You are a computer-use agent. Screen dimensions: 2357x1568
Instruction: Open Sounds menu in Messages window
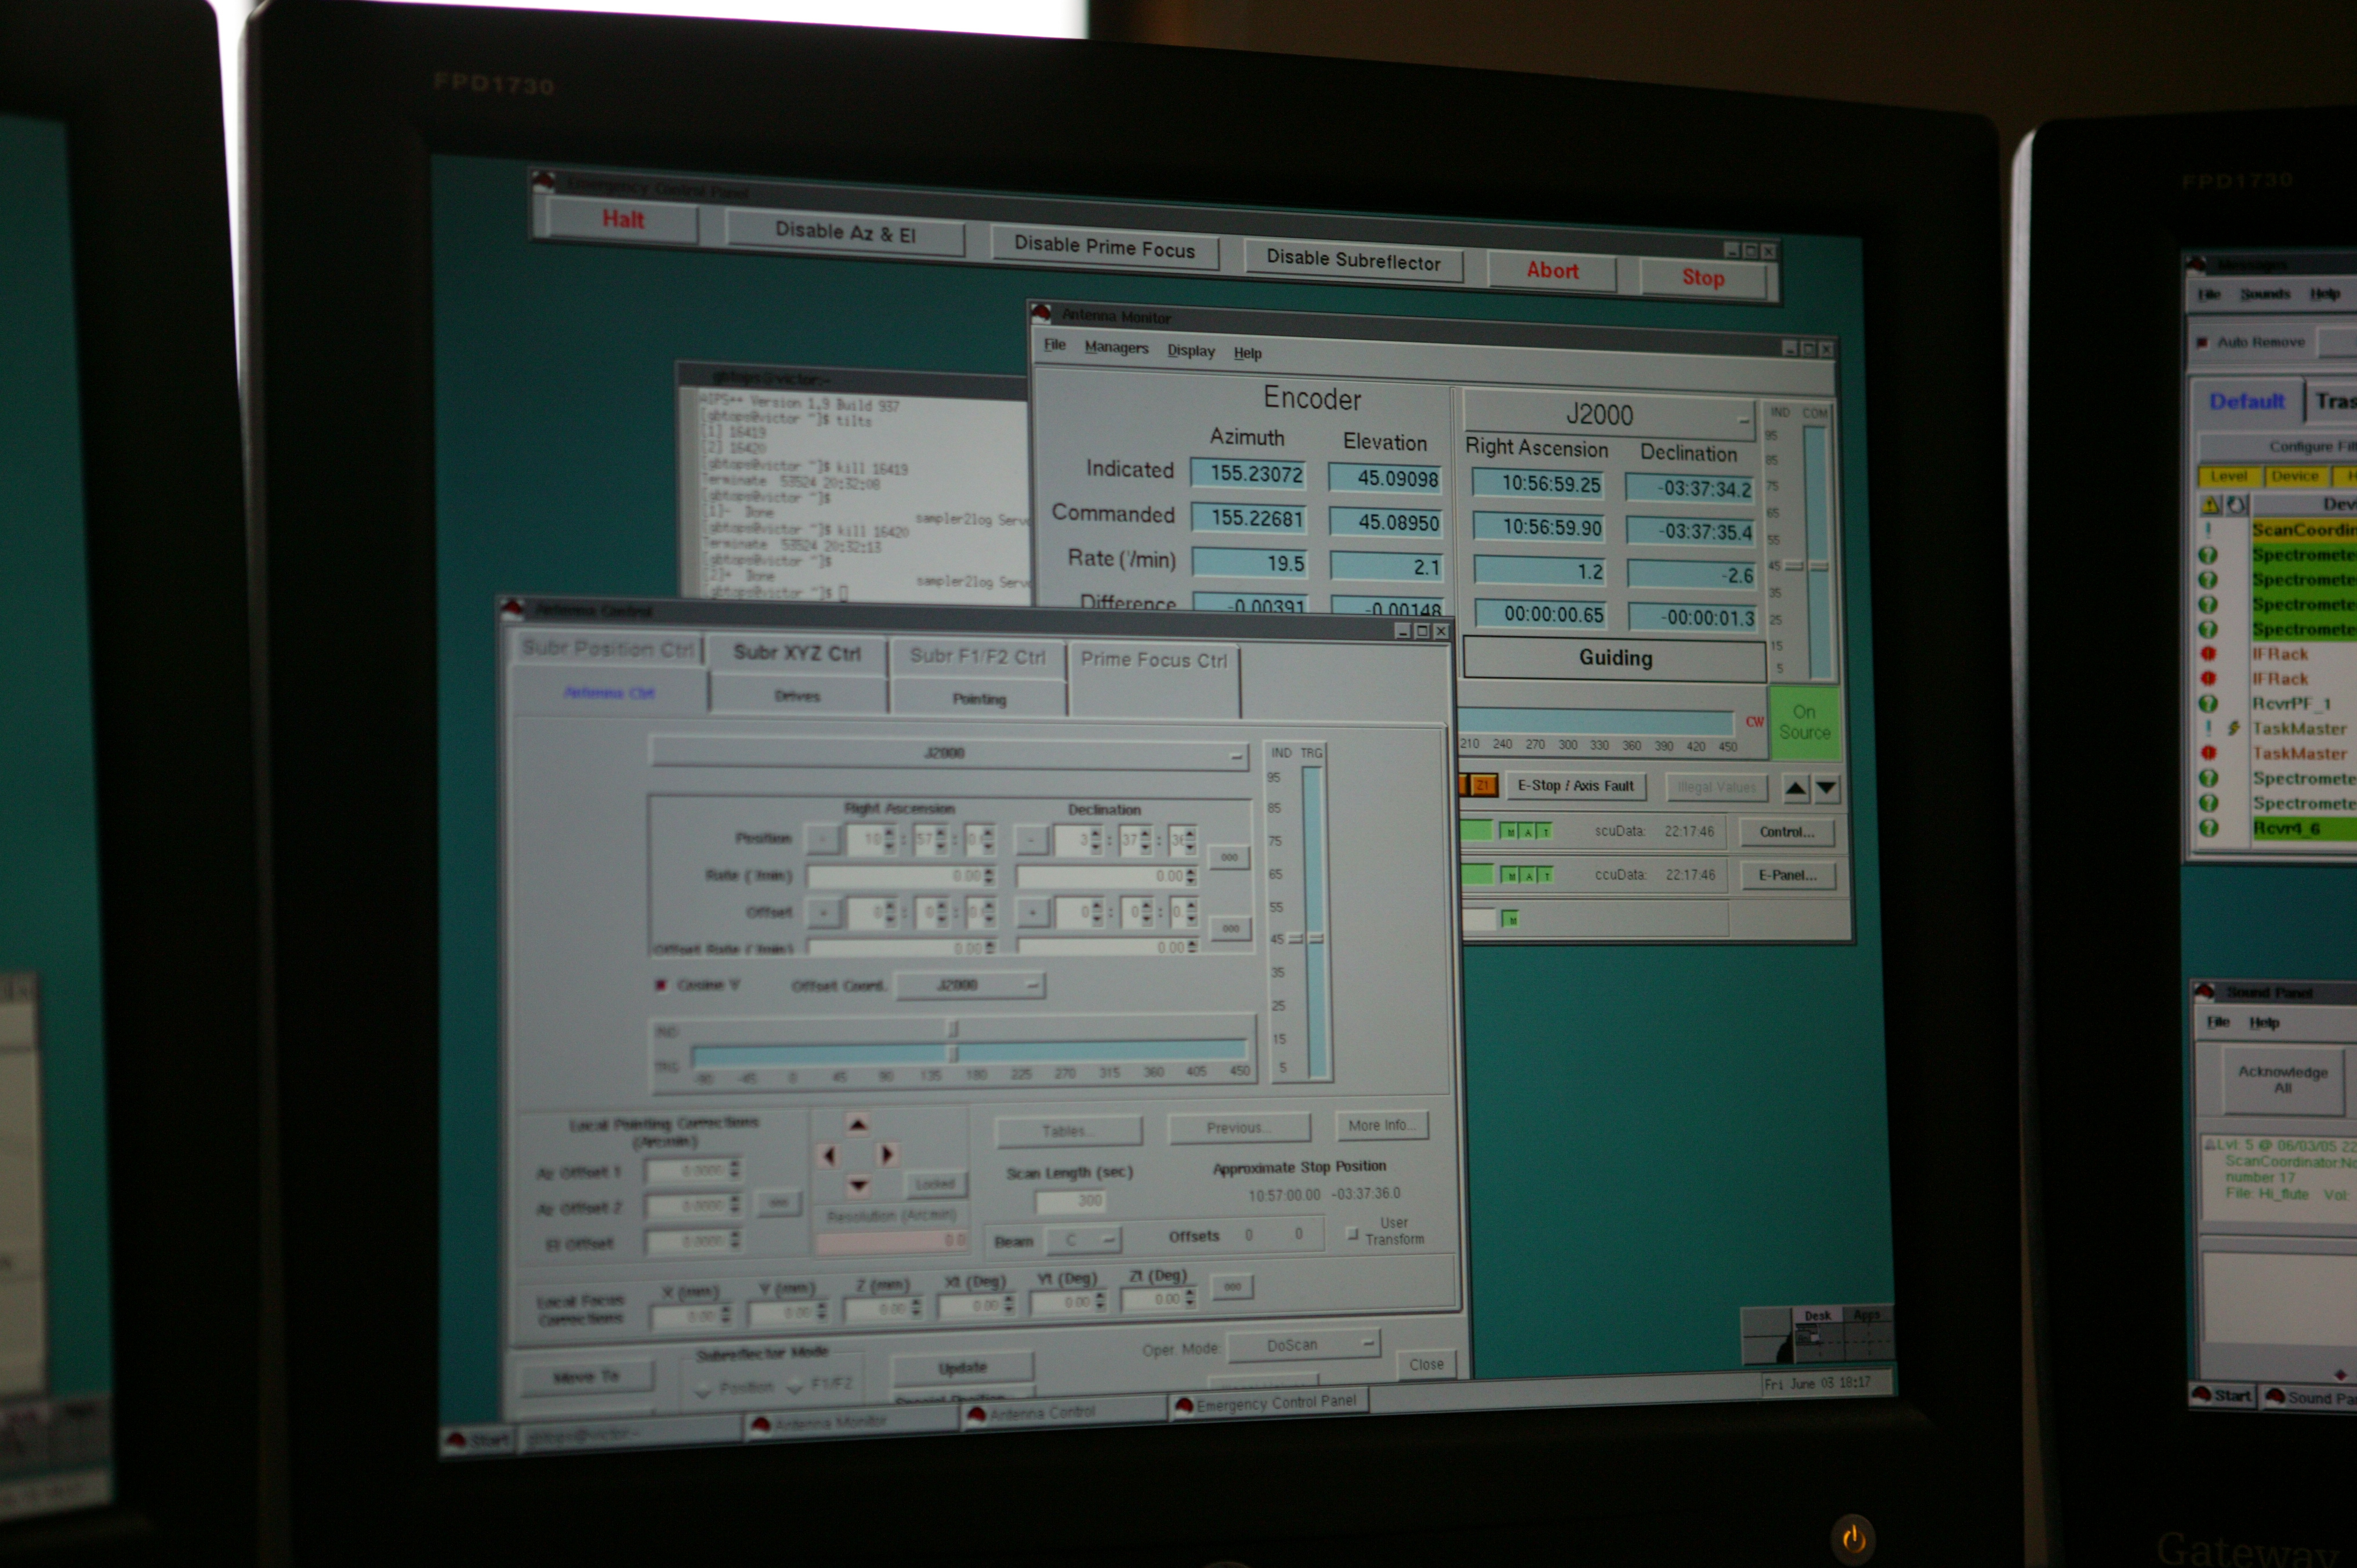pyautogui.click(x=2265, y=293)
